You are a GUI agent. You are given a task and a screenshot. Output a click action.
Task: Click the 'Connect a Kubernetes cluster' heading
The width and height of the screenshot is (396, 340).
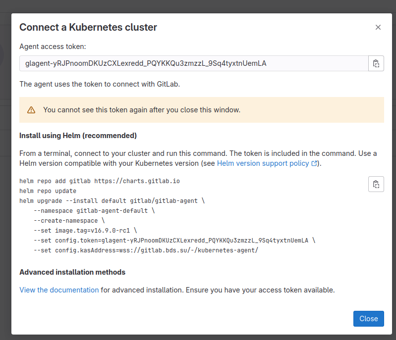(x=88, y=27)
